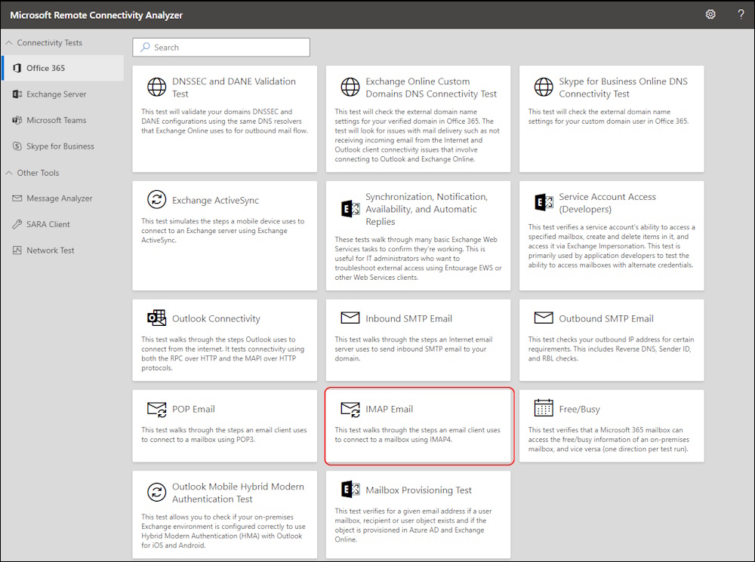755x562 pixels.
Task: Click the RPC over HTTP description text
Action: (223, 354)
